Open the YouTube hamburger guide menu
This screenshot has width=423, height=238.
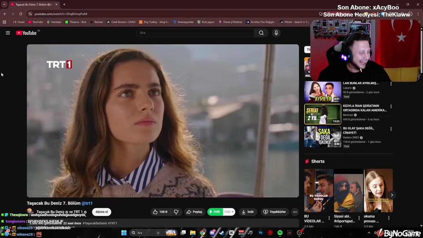[8, 33]
